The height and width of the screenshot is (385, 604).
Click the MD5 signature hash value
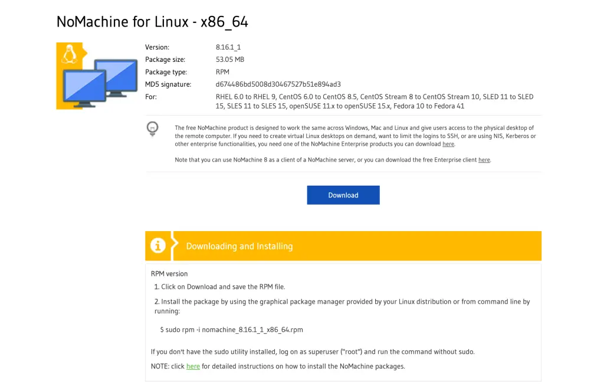tap(278, 84)
